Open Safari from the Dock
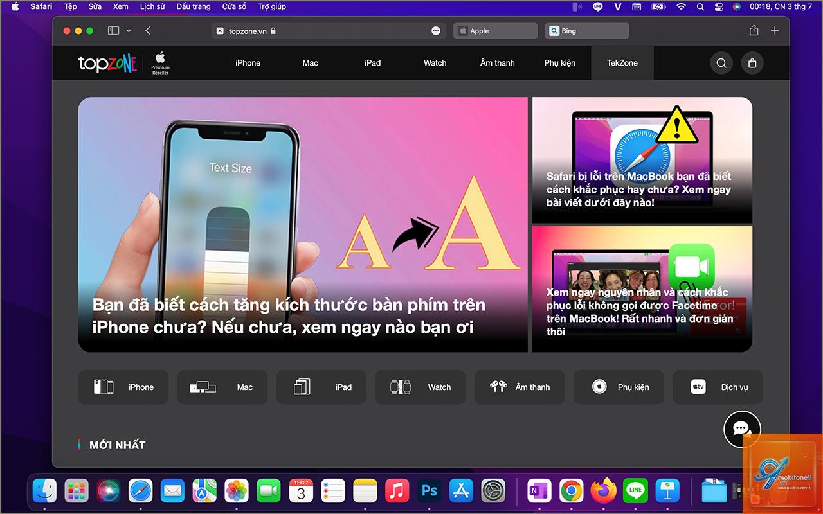 (x=141, y=492)
